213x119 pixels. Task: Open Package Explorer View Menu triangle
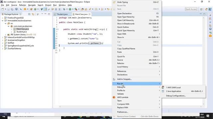pos(42,14)
